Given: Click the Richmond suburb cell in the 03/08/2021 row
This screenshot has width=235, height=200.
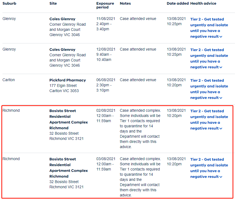Looking at the screenshot, I should coord(11,159).
